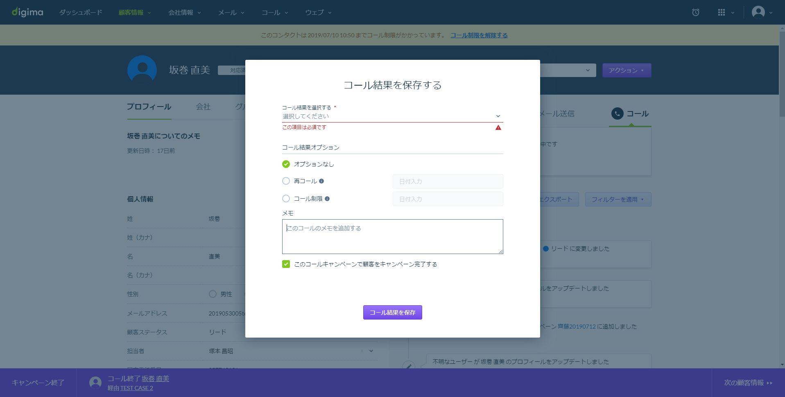The width and height of the screenshot is (785, 397).
Task: Click the phone icon on コール tab
Action: (617, 113)
